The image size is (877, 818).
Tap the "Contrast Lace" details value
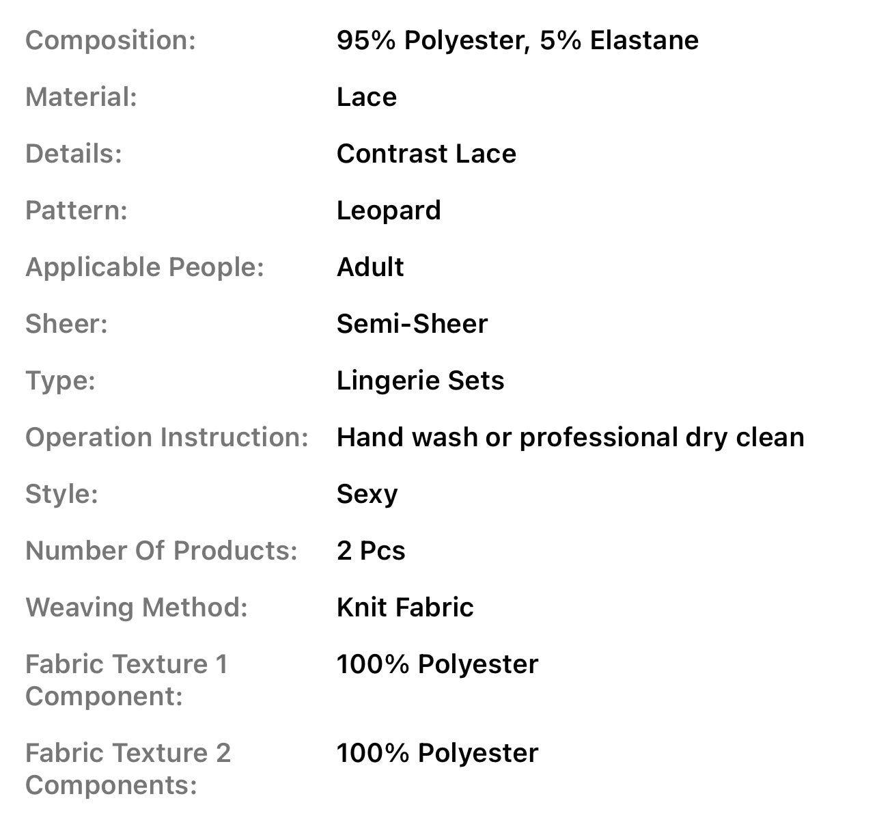click(x=426, y=154)
